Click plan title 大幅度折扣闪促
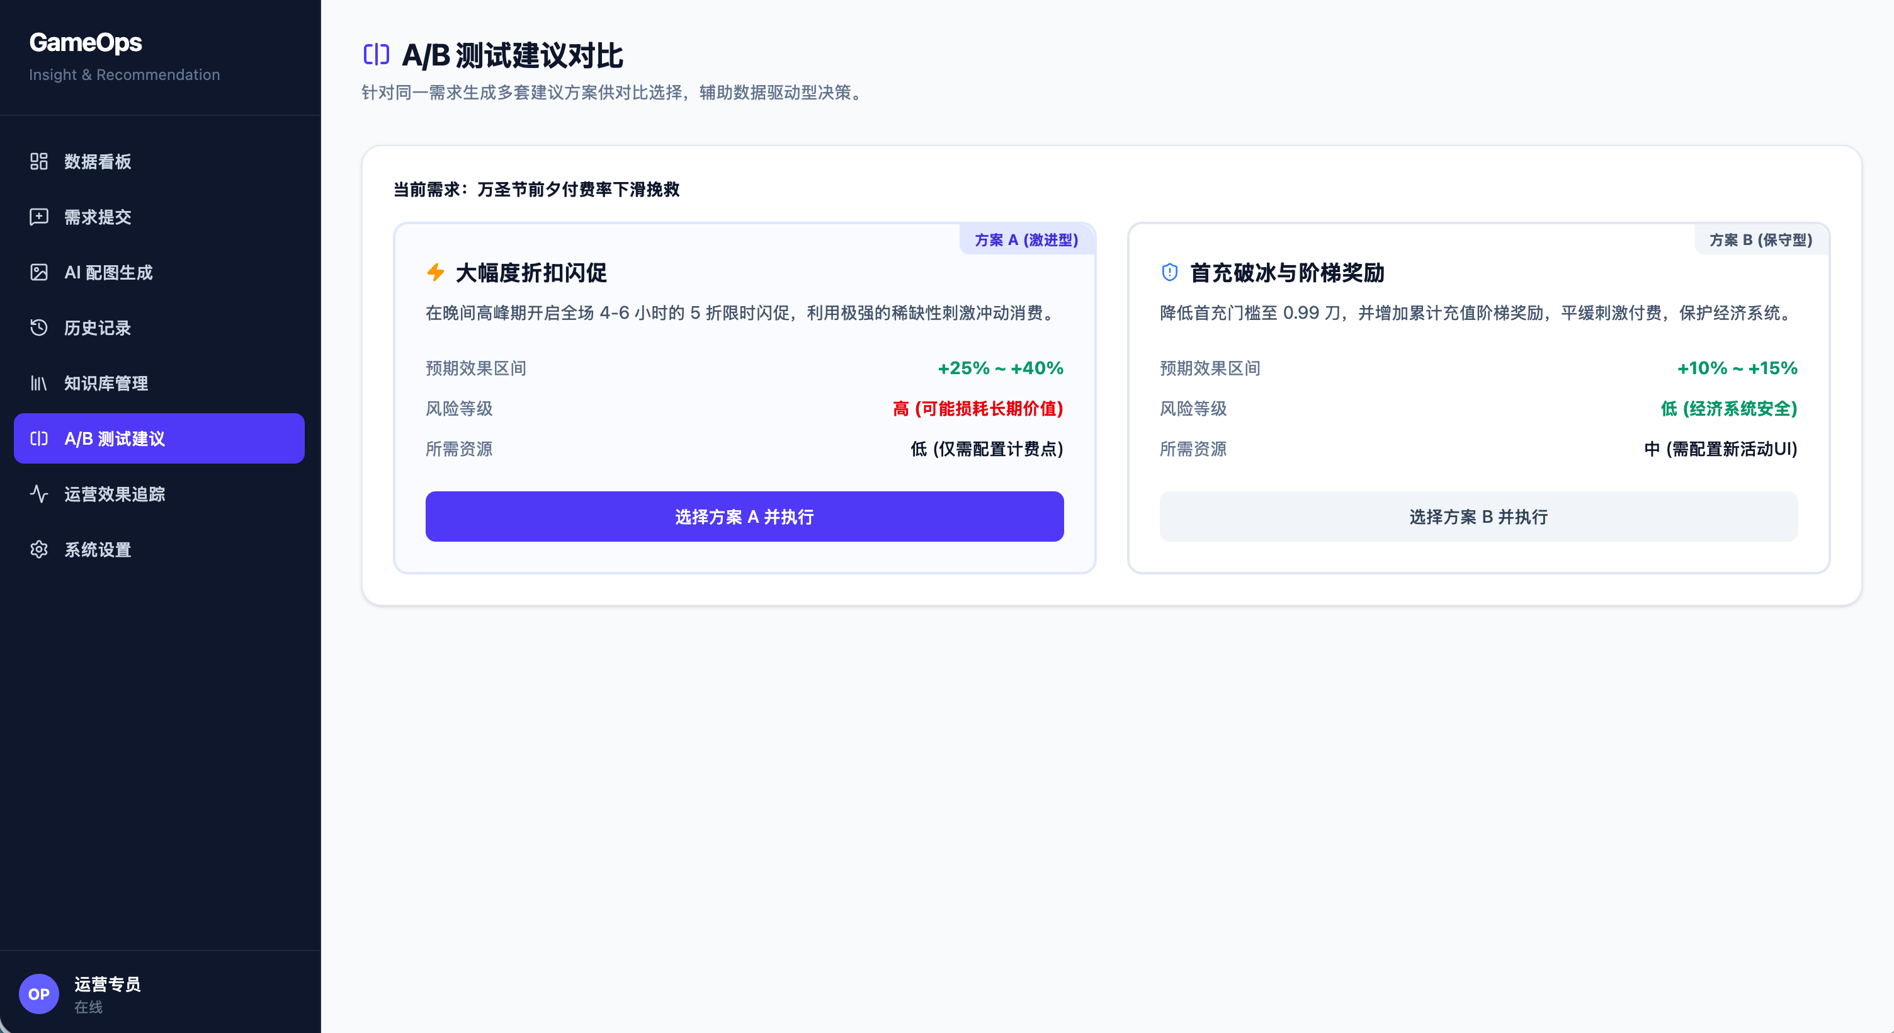This screenshot has width=1894, height=1033. [531, 273]
